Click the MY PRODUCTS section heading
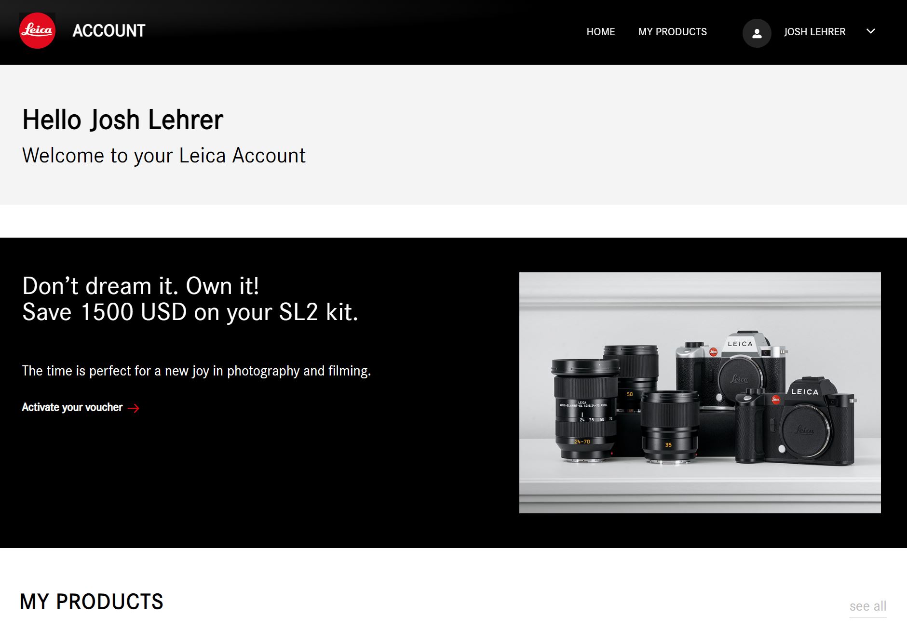 [x=92, y=602]
